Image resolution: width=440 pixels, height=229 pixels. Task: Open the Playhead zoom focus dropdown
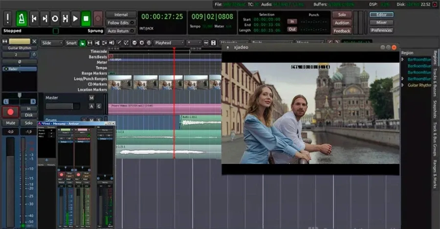point(169,43)
